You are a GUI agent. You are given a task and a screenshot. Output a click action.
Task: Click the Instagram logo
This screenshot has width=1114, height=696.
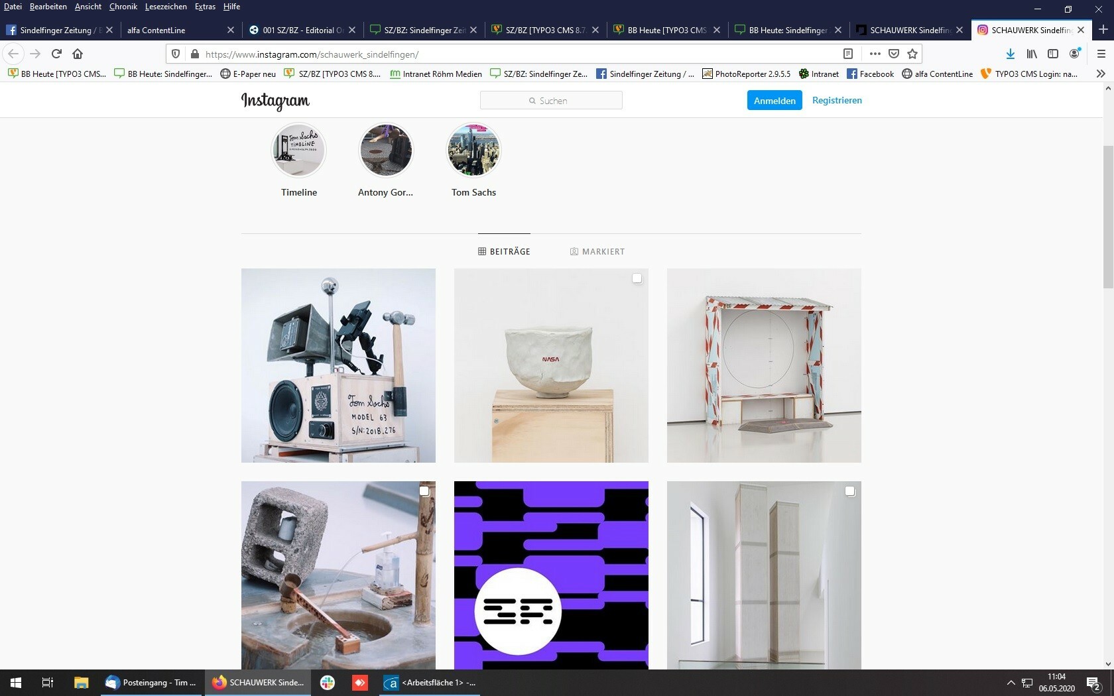pyautogui.click(x=275, y=101)
